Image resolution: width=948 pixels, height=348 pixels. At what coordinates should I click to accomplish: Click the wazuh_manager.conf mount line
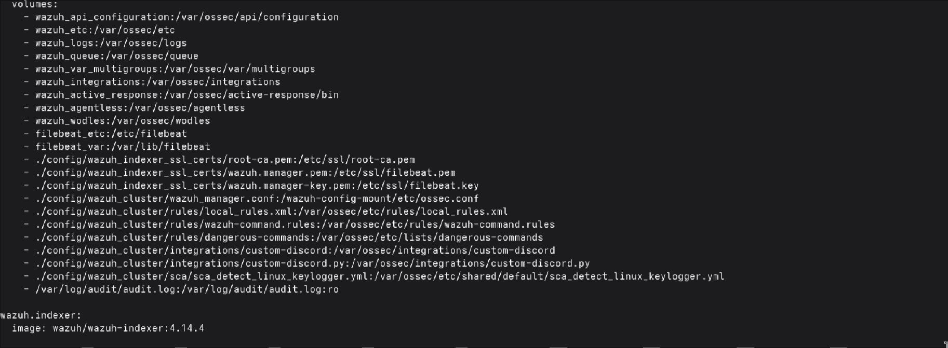coord(257,199)
